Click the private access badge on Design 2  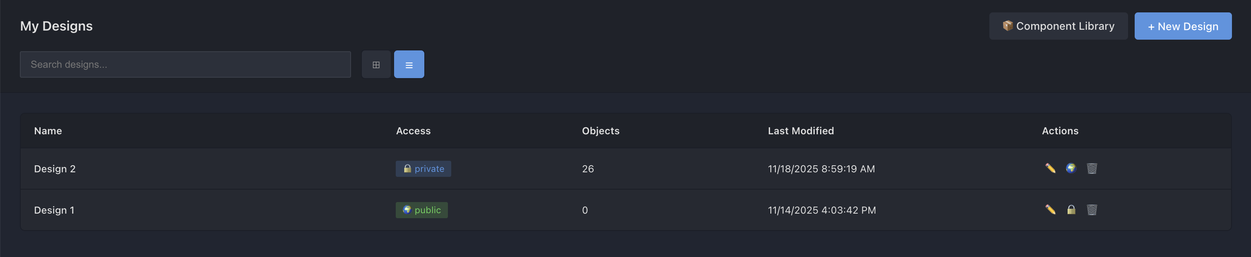423,169
